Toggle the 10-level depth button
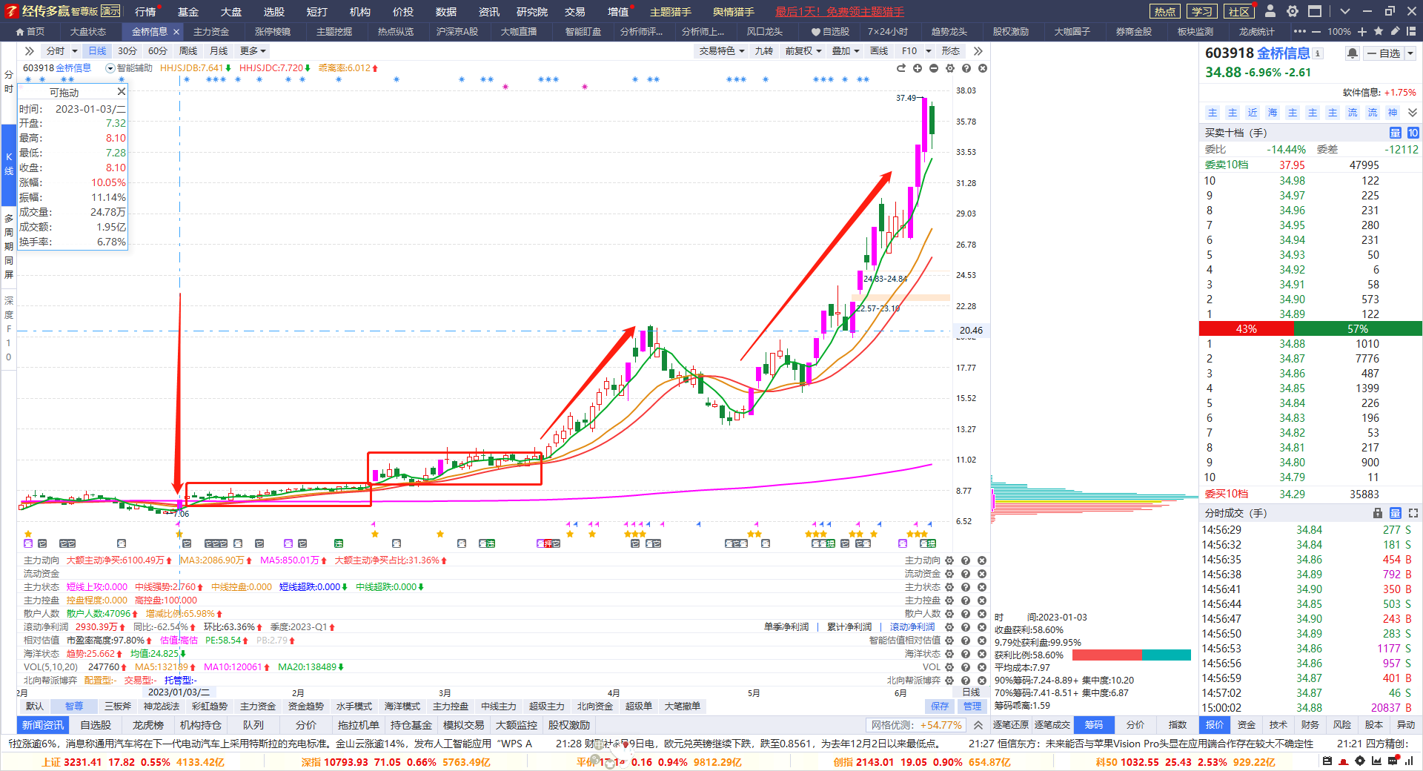Screen dimensions: 1423x771 [1413, 133]
